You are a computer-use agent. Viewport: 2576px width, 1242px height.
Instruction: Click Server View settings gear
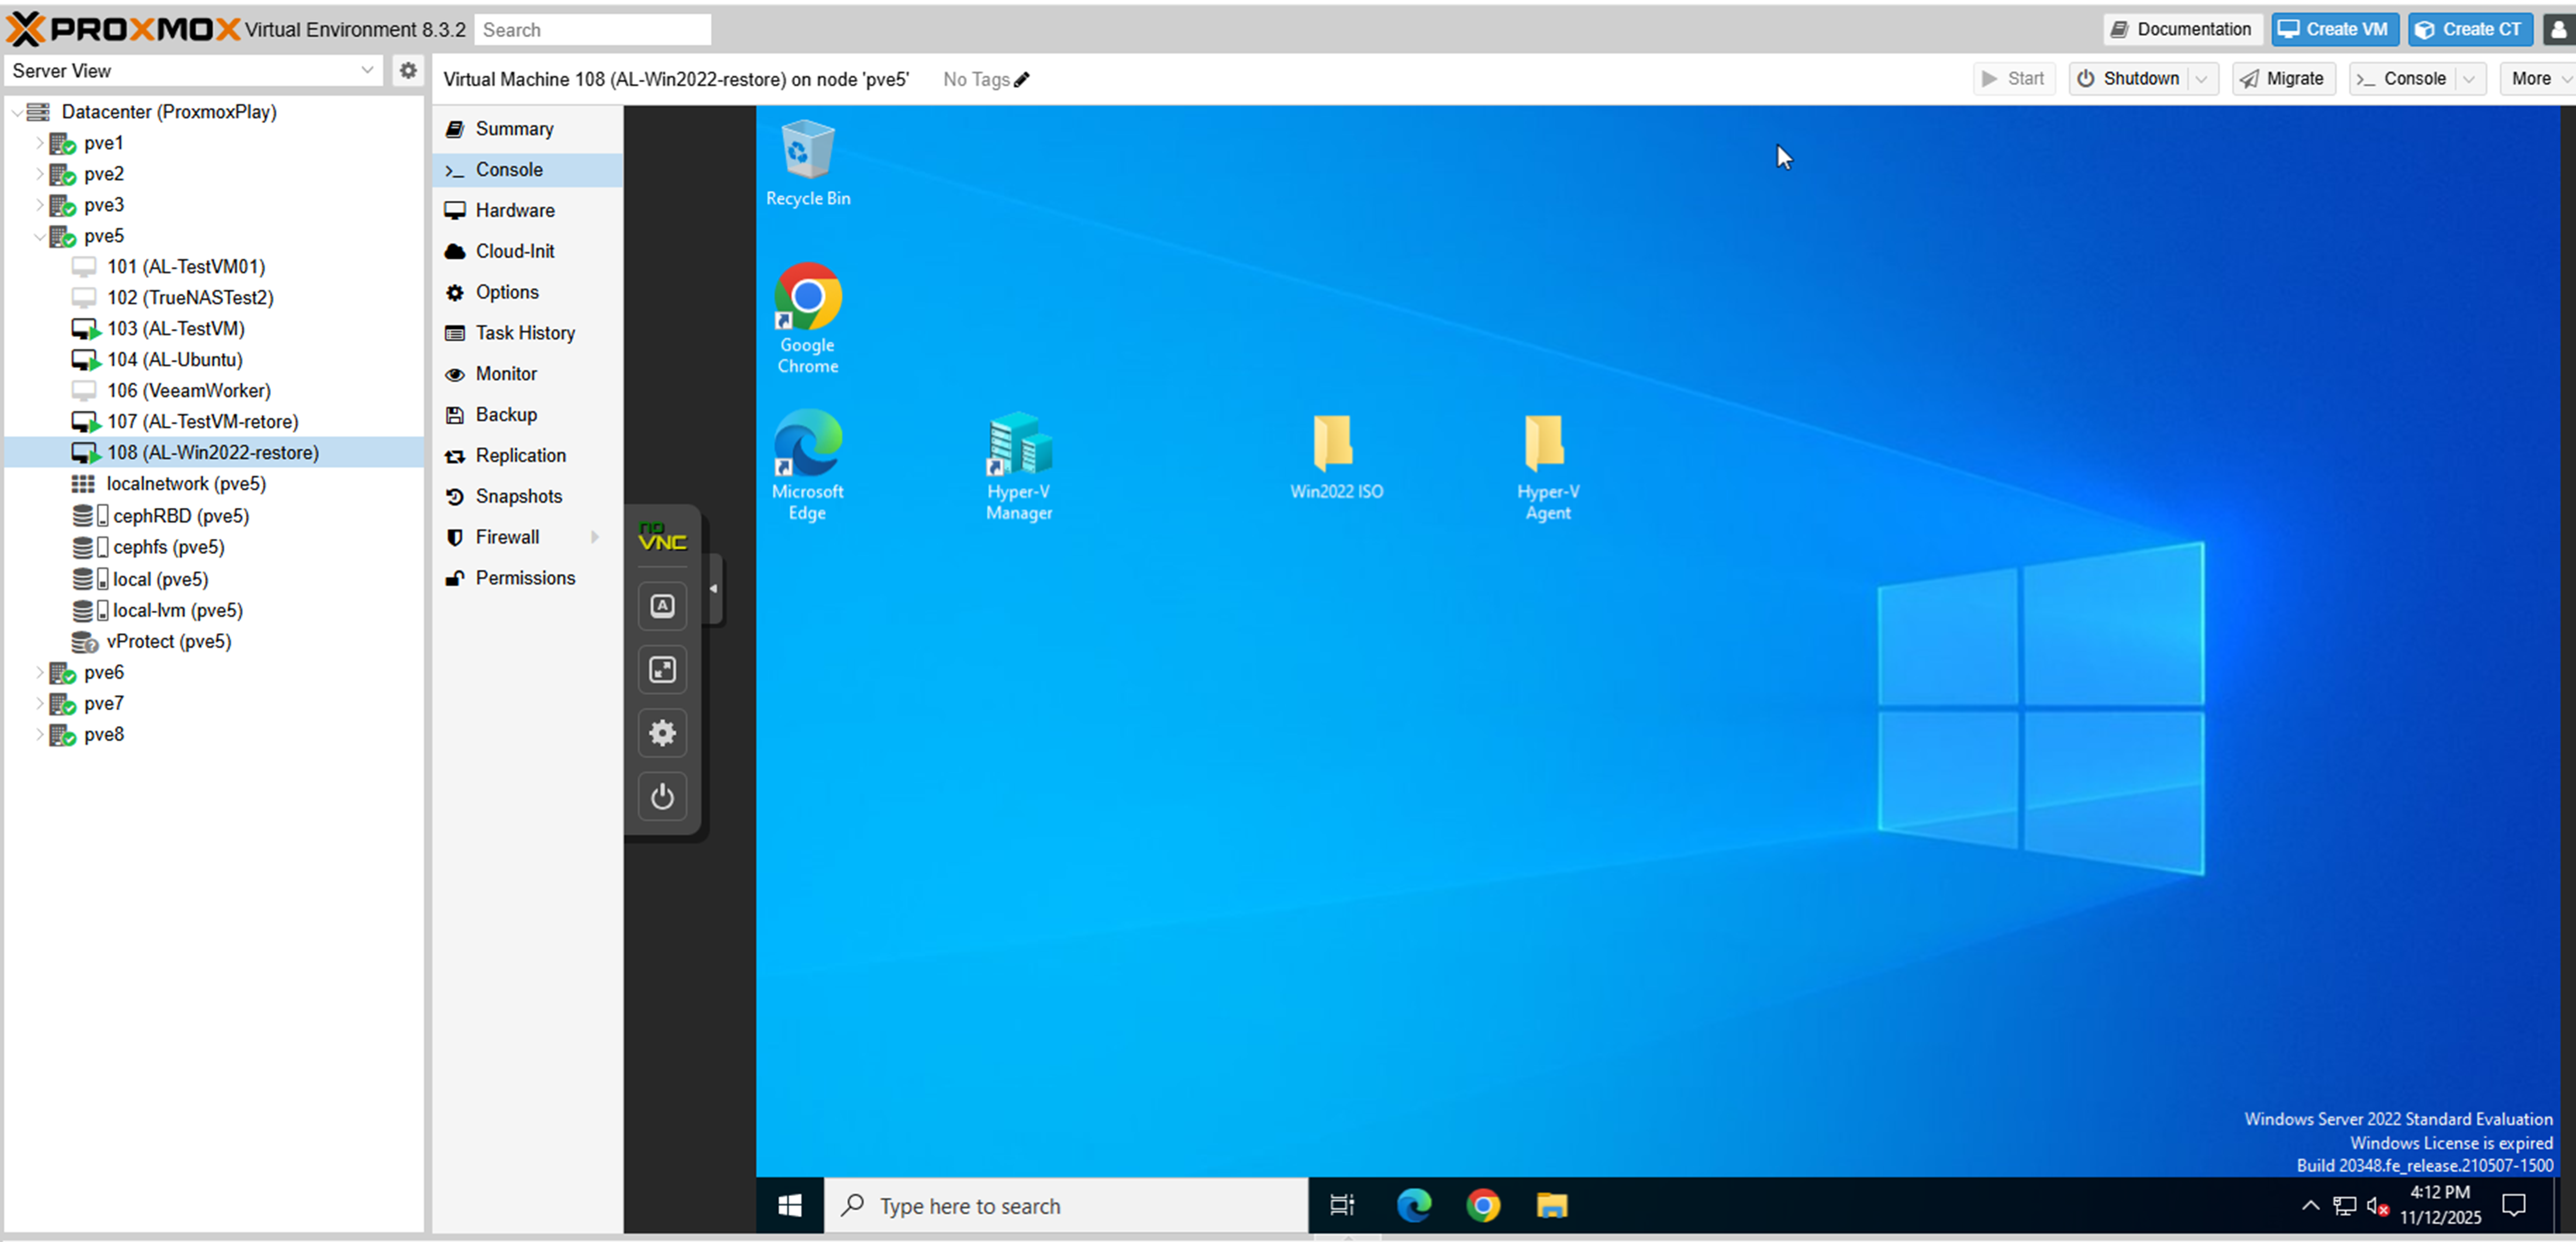click(x=408, y=71)
